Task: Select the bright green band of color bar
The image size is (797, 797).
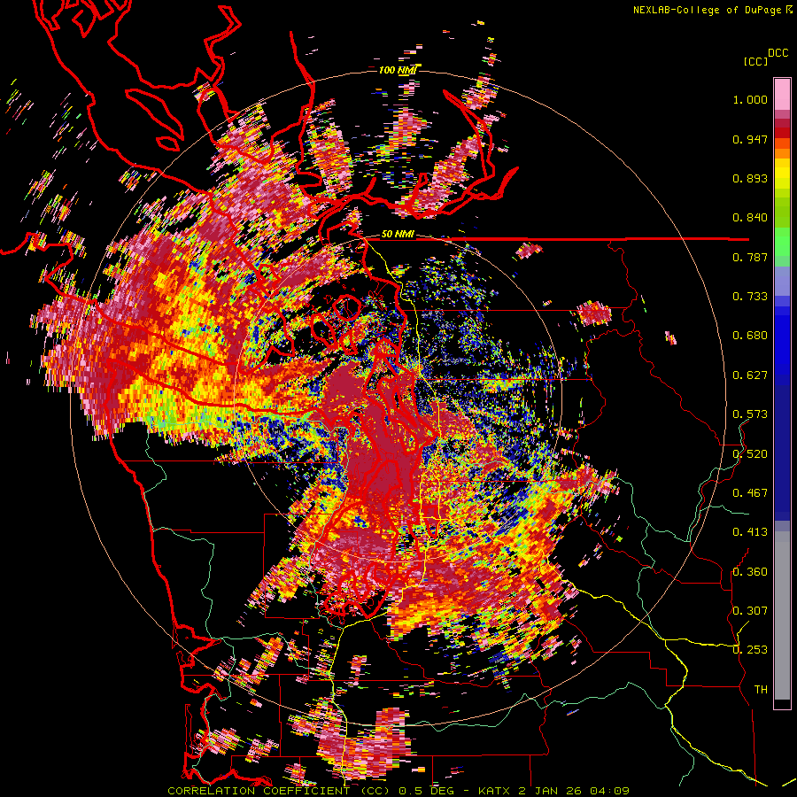Action: (x=782, y=240)
